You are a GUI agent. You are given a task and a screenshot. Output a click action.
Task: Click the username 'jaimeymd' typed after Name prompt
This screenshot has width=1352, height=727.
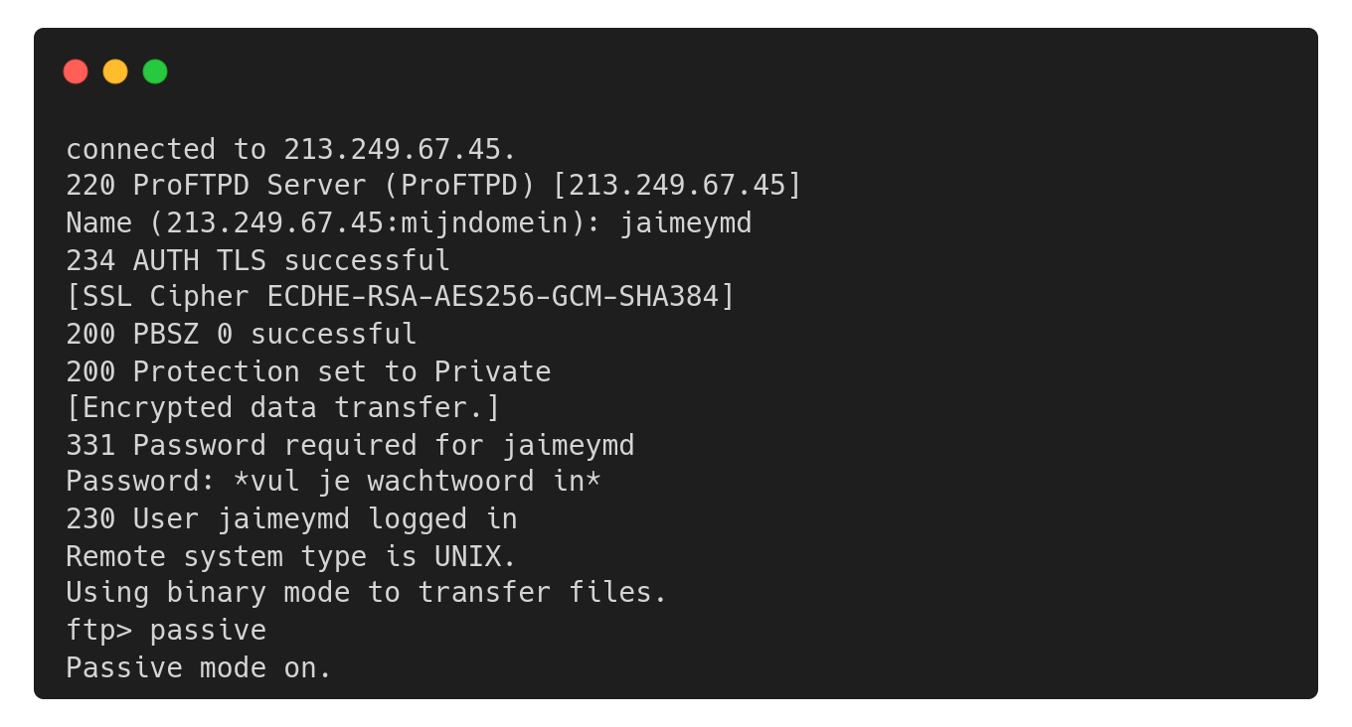coord(686,223)
